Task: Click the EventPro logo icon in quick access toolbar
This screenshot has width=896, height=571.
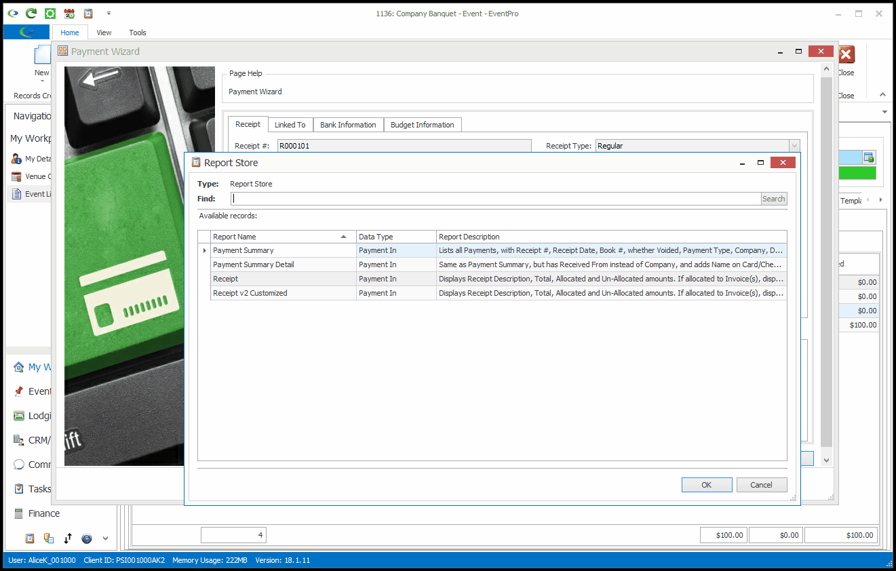Action: (x=12, y=13)
